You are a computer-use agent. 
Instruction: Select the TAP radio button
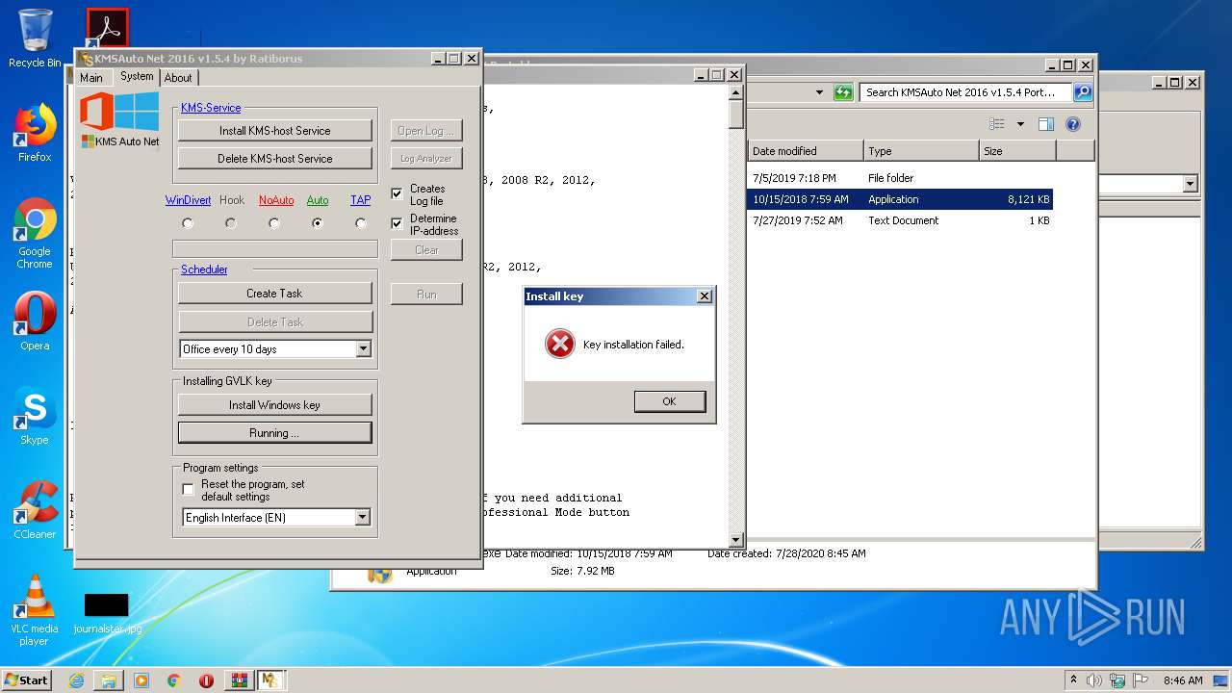(361, 223)
